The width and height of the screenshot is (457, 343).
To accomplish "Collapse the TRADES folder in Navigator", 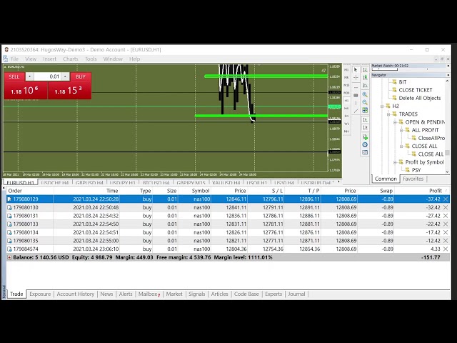I will (388, 114).
